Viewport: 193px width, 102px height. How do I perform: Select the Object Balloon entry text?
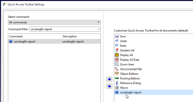[129, 74]
